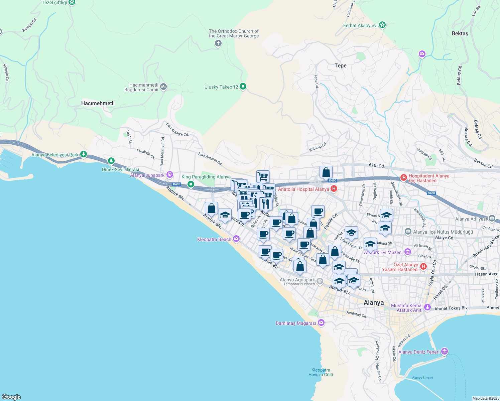Click shopping bag marker nearest King Paragliding
The image size is (500, 401).
pos(211,209)
